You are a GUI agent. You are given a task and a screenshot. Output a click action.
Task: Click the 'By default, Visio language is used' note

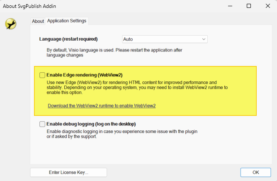click(114, 53)
